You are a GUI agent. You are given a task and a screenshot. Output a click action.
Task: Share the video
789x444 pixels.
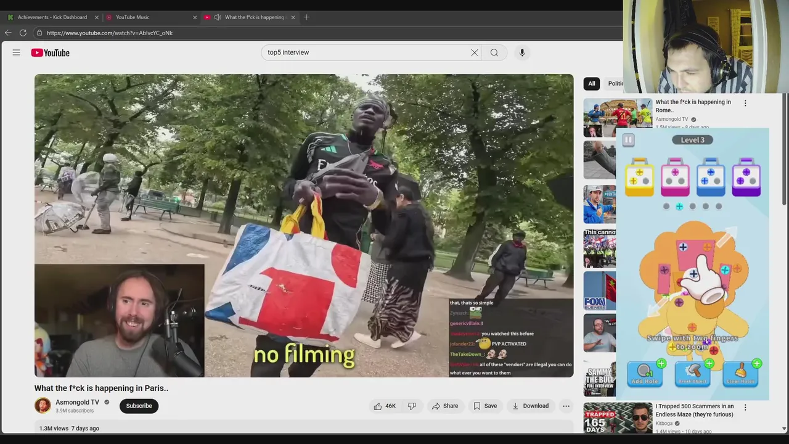[445, 406]
